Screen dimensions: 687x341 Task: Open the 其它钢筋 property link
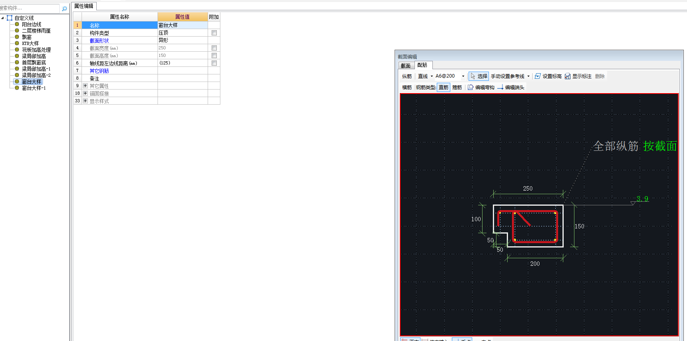pos(99,71)
